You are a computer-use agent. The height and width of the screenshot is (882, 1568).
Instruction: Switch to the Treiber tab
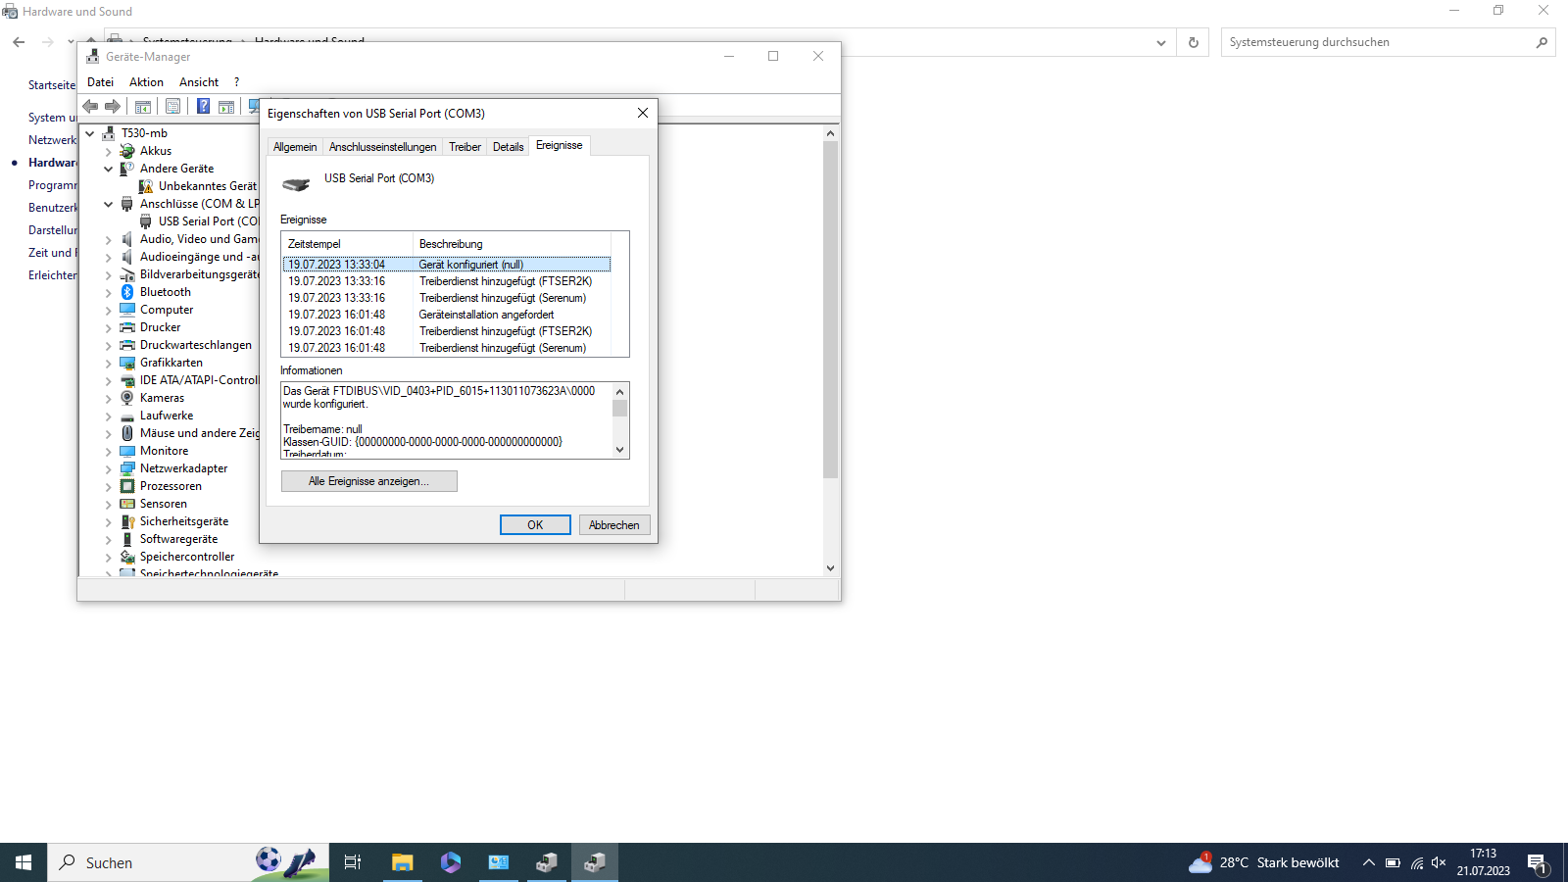464,145
